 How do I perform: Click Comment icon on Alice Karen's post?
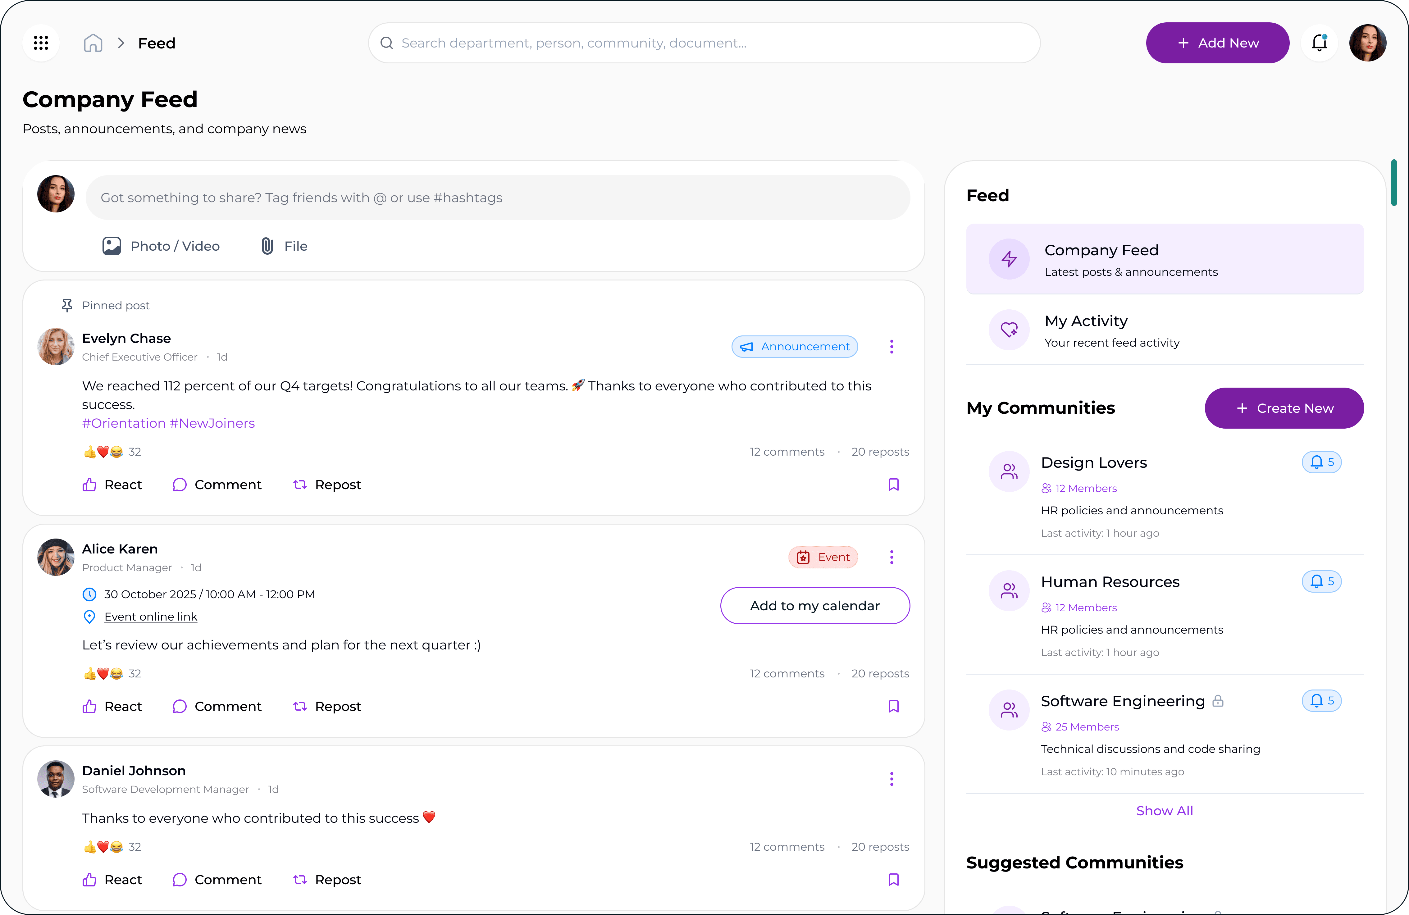pos(179,706)
